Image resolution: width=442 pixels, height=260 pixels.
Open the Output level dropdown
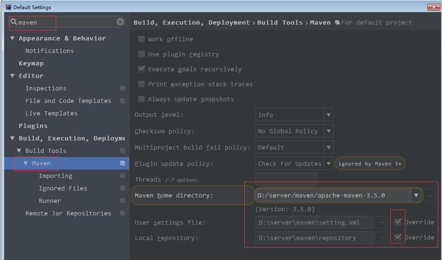point(328,115)
